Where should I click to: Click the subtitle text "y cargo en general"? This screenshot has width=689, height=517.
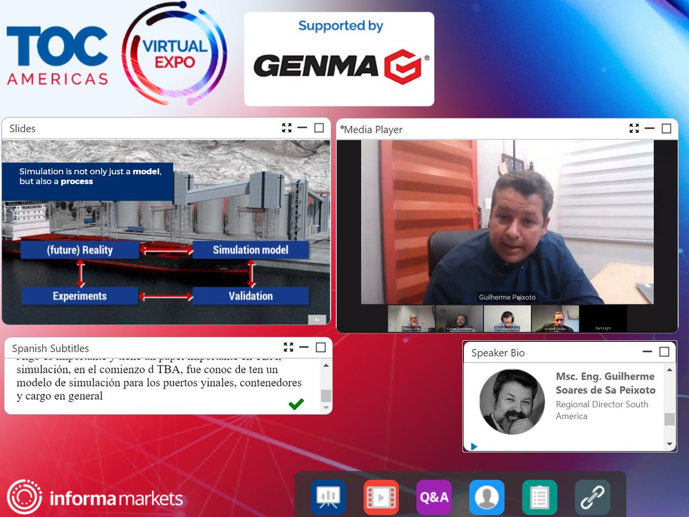click(60, 396)
